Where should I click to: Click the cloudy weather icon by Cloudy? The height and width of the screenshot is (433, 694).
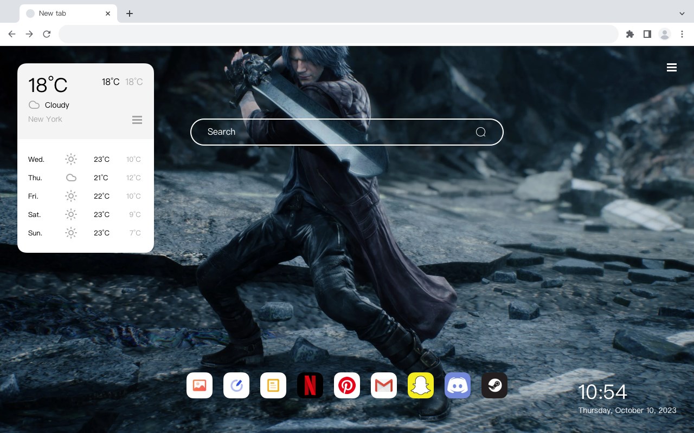pyautogui.click(x=34, y=105)
